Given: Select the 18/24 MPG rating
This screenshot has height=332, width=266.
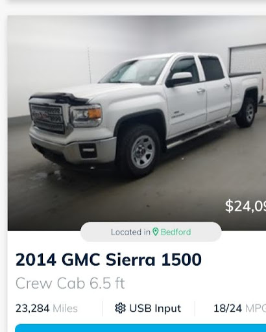Looking at the screenshot, I should click(239, 308).
